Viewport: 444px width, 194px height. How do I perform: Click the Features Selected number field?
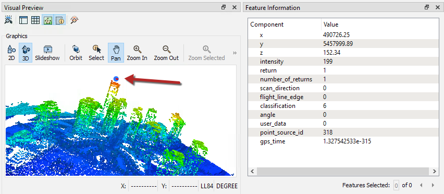[x=397, y=186]
